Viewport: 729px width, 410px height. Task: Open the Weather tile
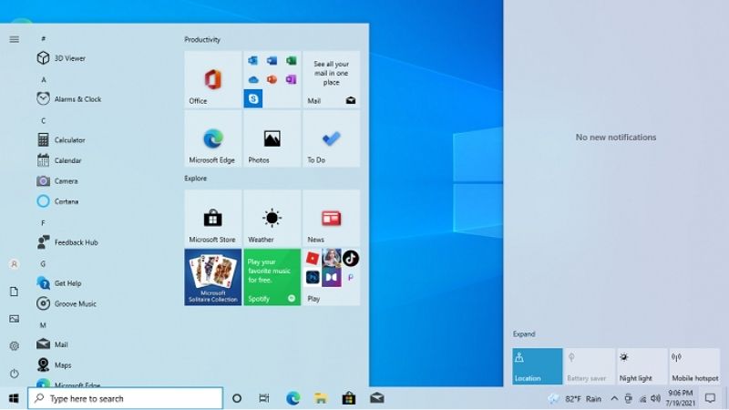(x=272, y=219)
